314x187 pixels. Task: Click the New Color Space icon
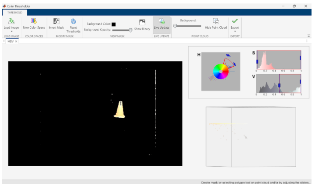(x=34, y=21)
